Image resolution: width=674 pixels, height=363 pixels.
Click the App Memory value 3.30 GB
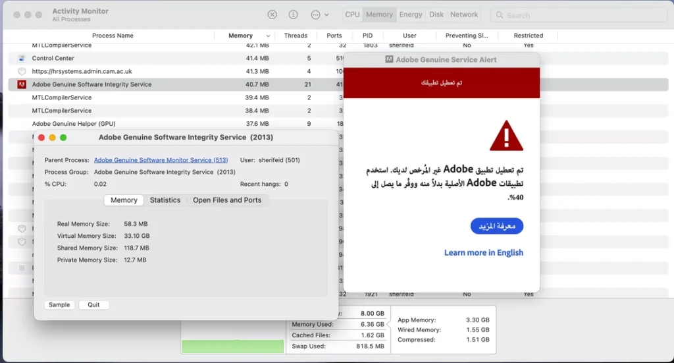(478, 320)
